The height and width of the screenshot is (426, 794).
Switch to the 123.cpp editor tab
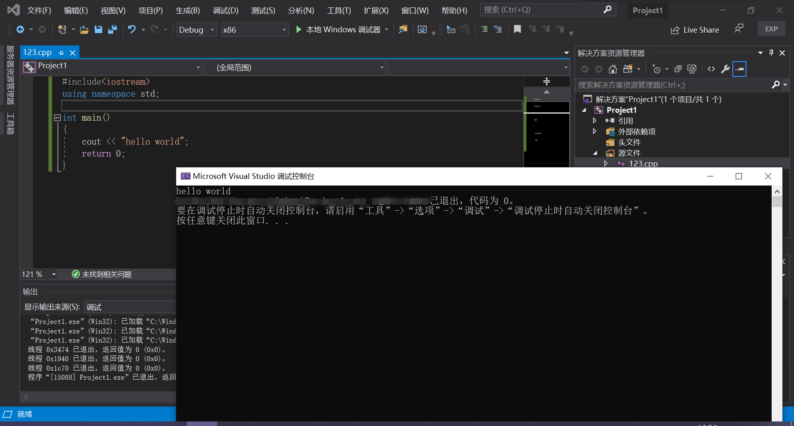coord(37,52)
